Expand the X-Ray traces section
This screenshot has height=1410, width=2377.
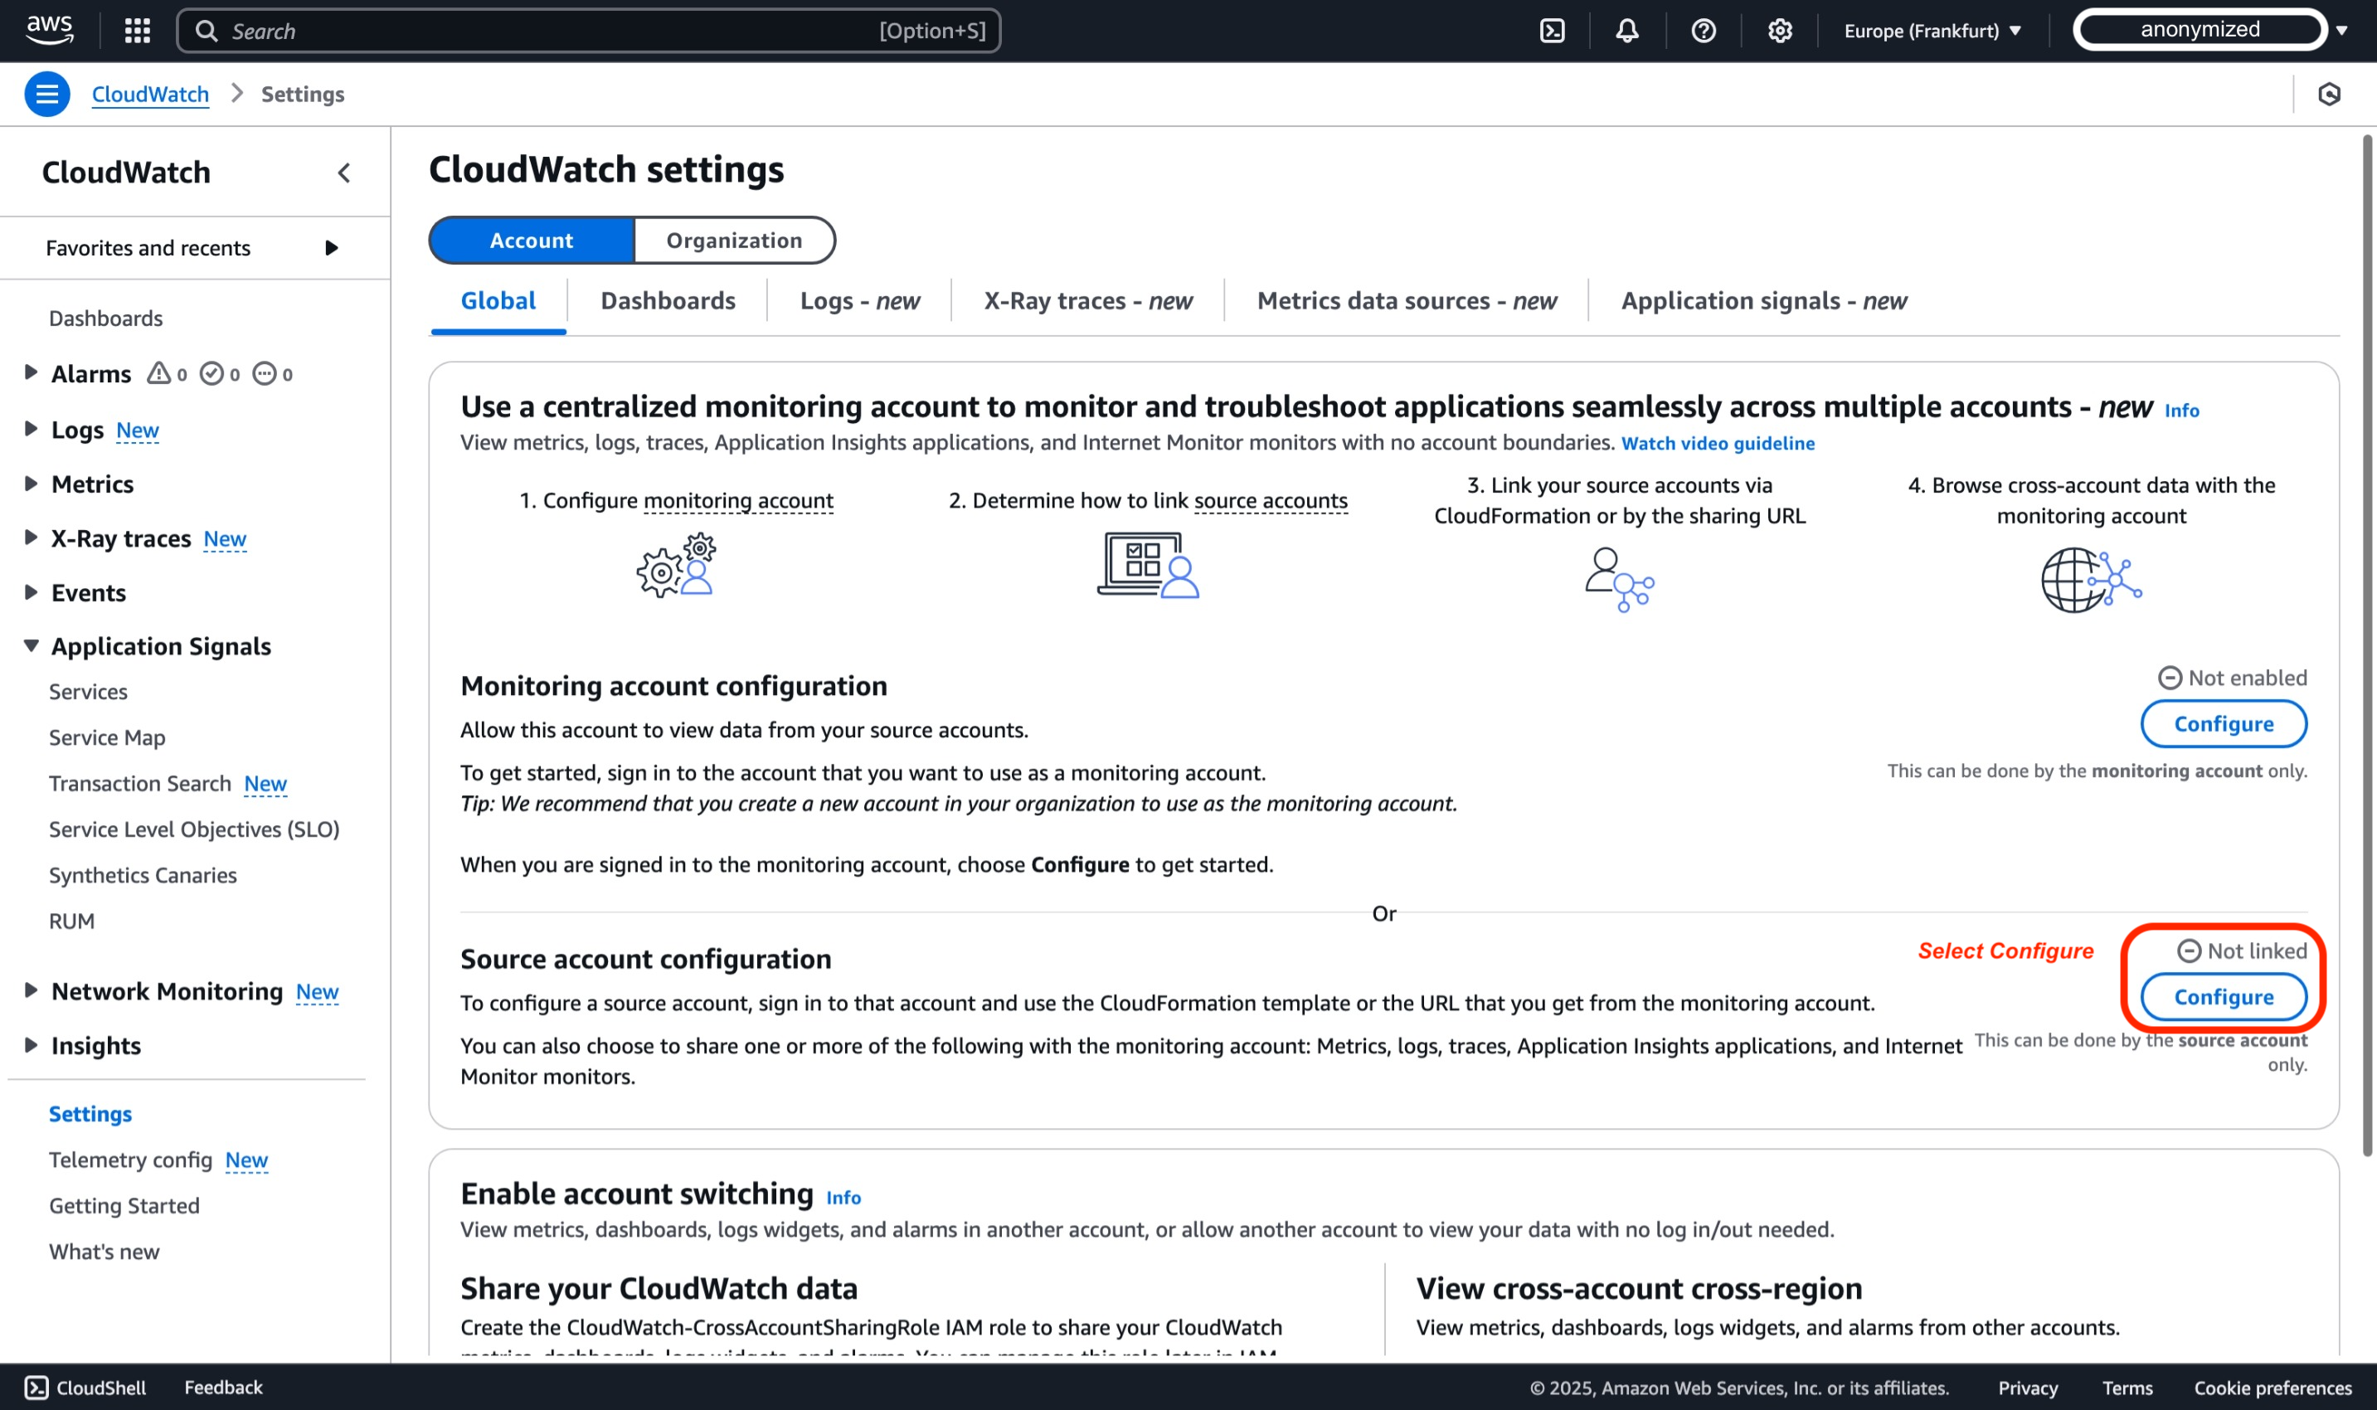pos(31,537)
